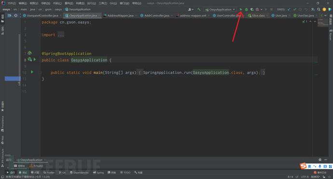The width and height of the screenshot is (333, 179).
Task: Open the Actuator tab in run panel
Action: pyautogui.click(x=36, y=166)
